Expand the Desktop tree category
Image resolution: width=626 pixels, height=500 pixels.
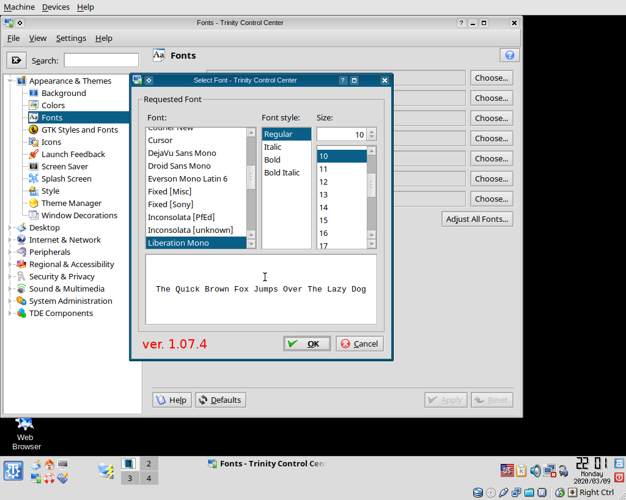point(10,227)
